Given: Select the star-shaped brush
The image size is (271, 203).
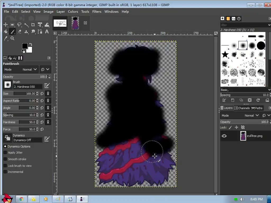Looking at the screenshot, I should click(x=225, y=54).
